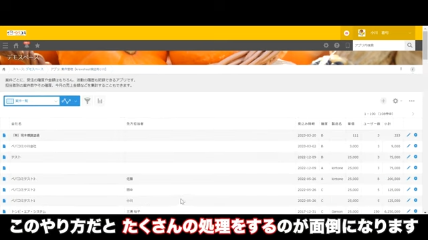
Task: Edit the ペパコミ小川会社 row with pencil
Action: [x=409, y=146]
